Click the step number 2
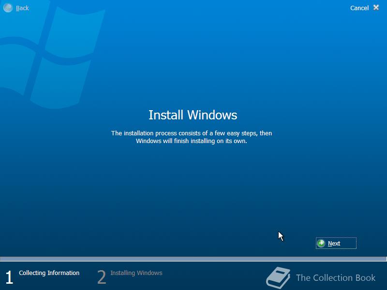 pos(102,277)
